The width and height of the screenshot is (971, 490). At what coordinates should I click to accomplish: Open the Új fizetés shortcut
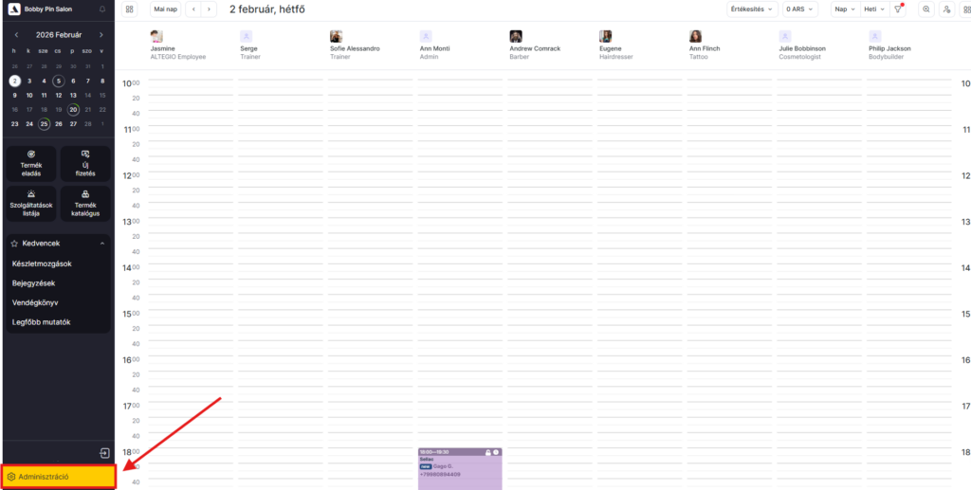85,162
